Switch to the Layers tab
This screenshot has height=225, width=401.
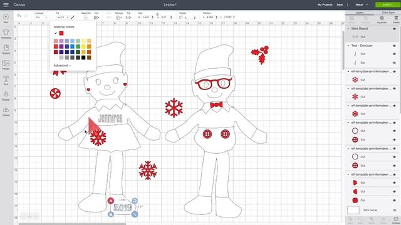[360, 12]
